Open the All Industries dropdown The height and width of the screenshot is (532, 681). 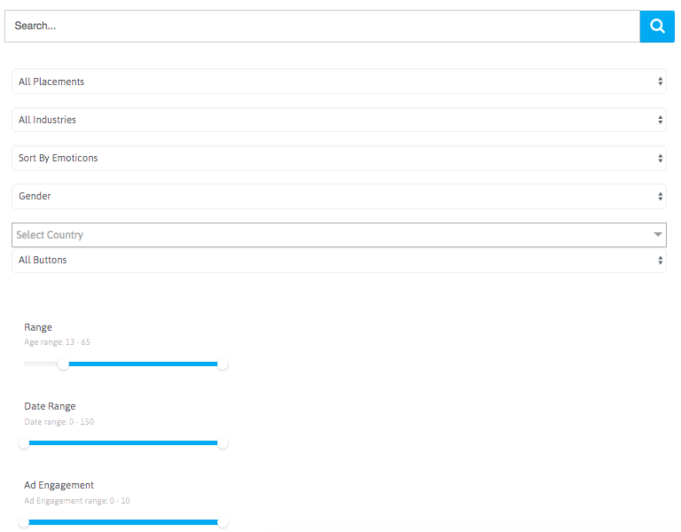339,120
